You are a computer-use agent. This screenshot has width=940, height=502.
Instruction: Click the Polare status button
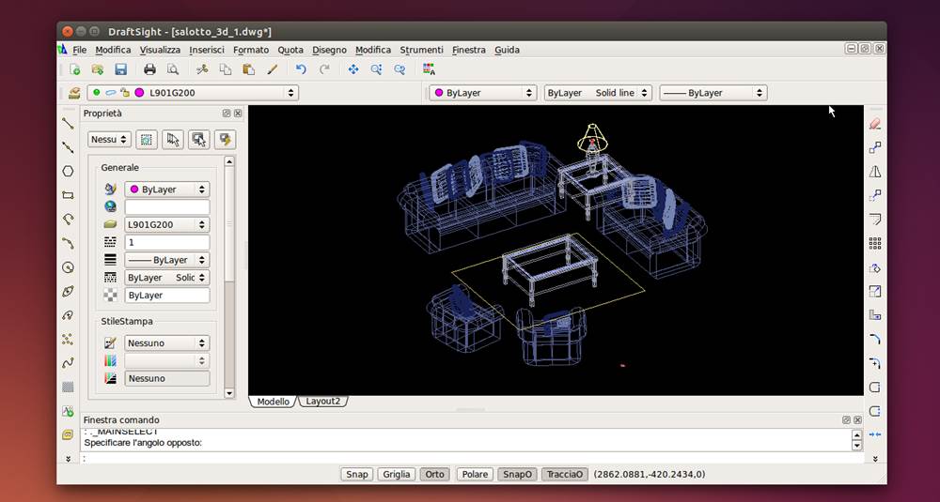[x=475, y=474]
